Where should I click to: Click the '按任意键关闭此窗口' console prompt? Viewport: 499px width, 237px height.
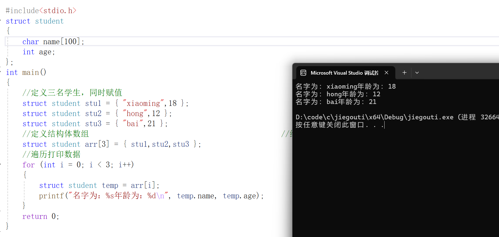click(x=340, y=125)
